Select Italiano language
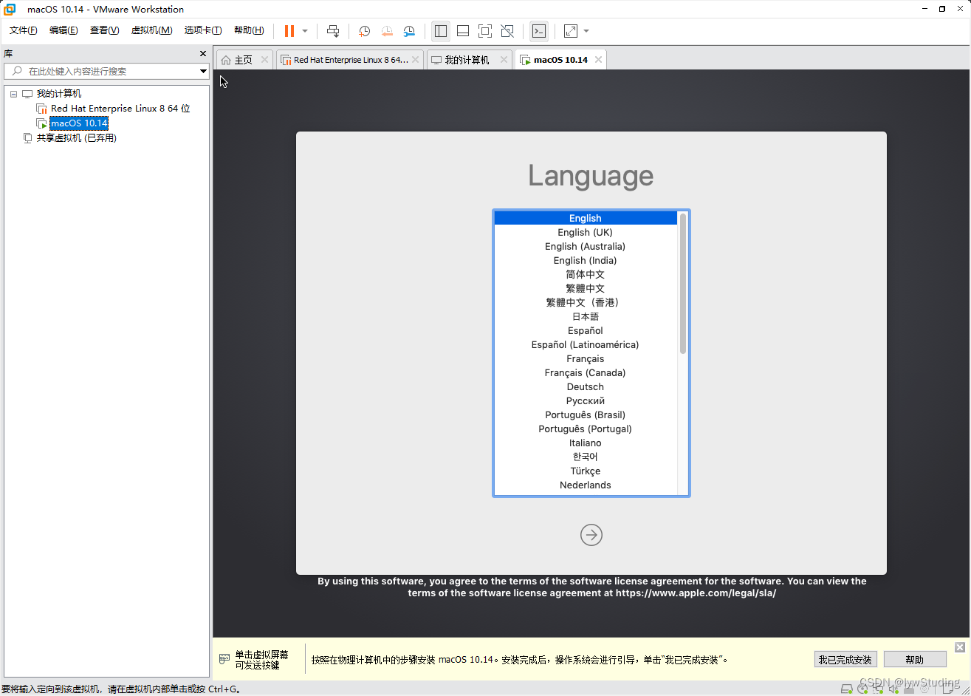This screenshot has width=971, height=696. 586,443
